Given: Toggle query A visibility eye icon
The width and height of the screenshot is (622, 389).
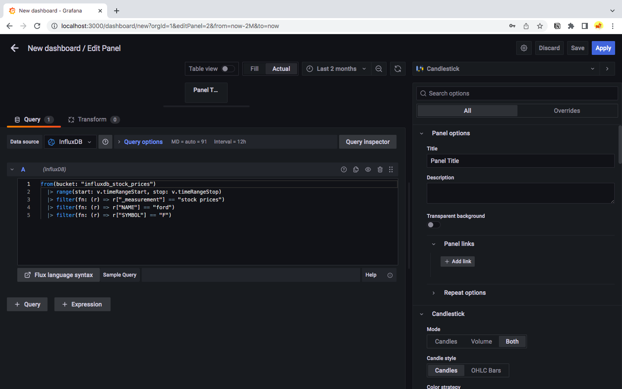Looking at the screenshot, I should [x=368, y=169].
